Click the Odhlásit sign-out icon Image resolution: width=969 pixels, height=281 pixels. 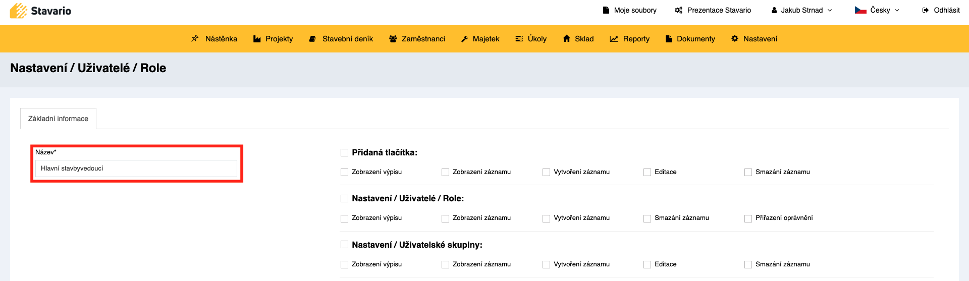(925, 10)
